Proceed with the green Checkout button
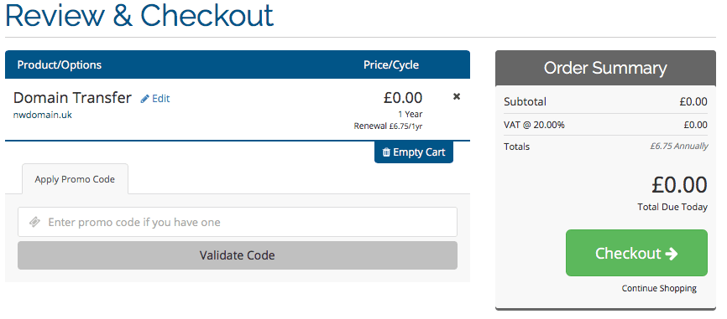This screenshot has width=727, height=319. [x=636, y=253]
